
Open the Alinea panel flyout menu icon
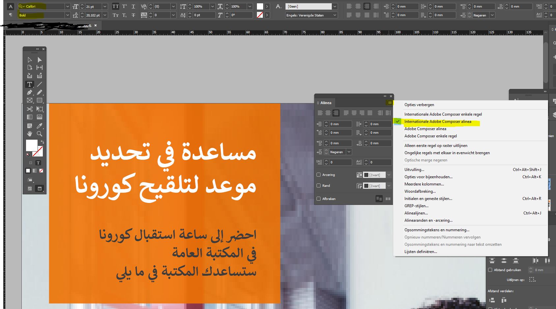coord(390,102)
